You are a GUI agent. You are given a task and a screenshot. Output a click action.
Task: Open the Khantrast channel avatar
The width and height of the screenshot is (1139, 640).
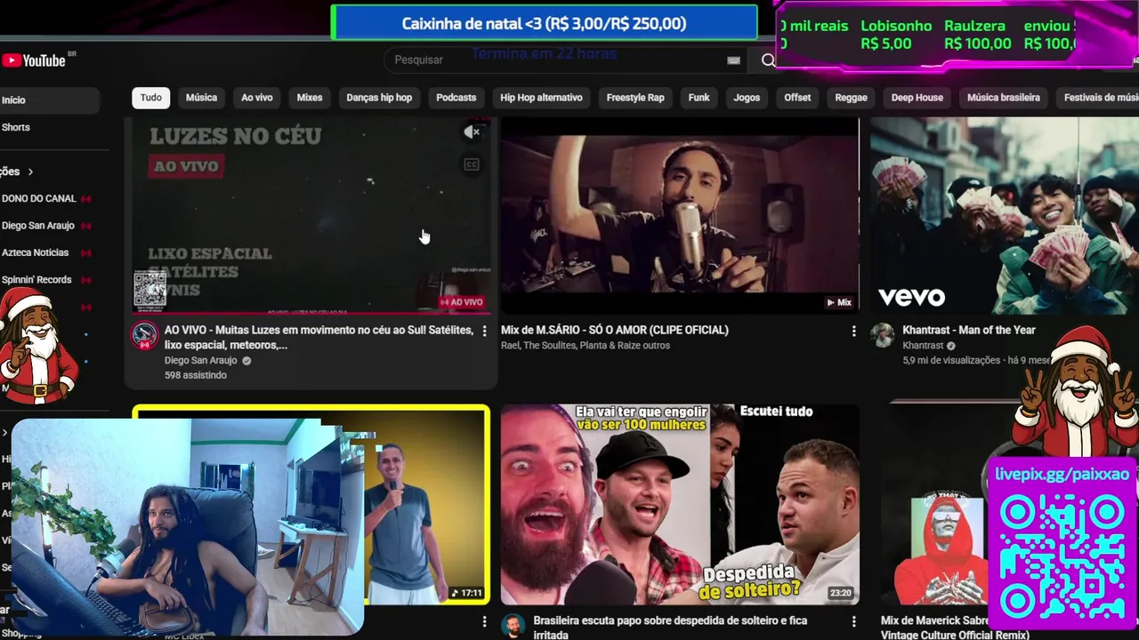(x=882, y=335)
